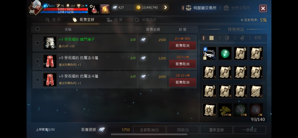Image resolution: width=298 pixels, height=138 pixels.
Task: Expand the blue status dropdown triangle
Action: (x=86, y=6)
